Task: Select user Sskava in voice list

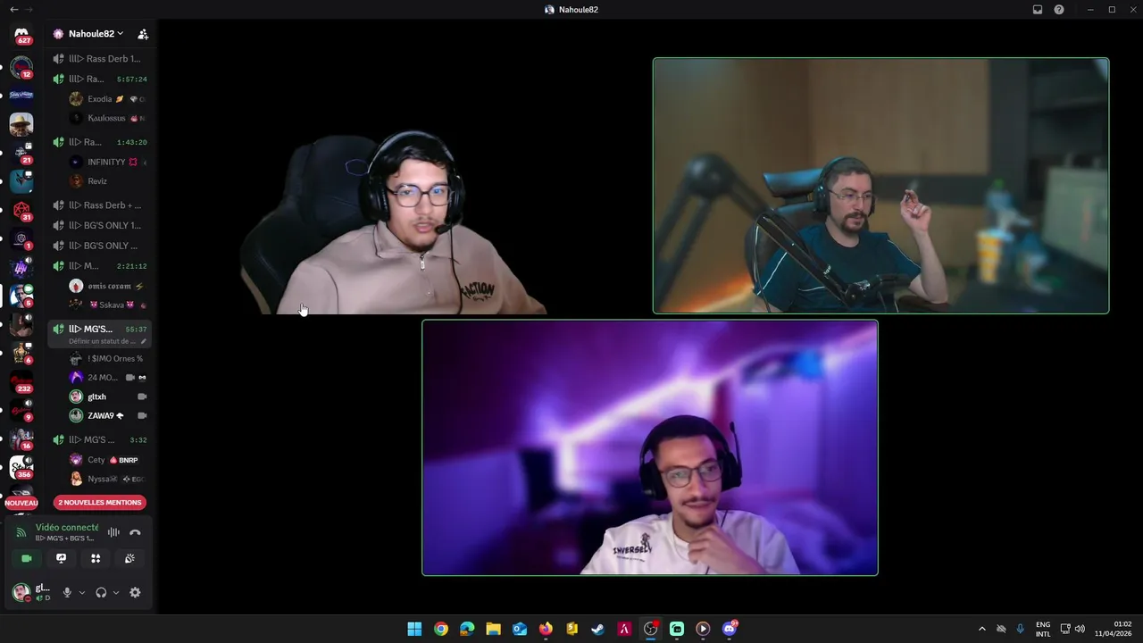Action: pos(107,305)
